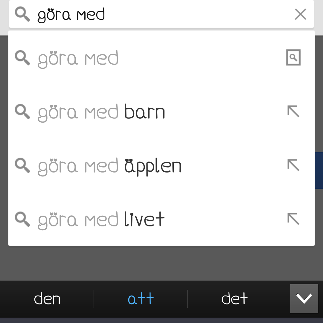Click the magnifier icon beside 'göra med livet'

click(x=22, y=219)
